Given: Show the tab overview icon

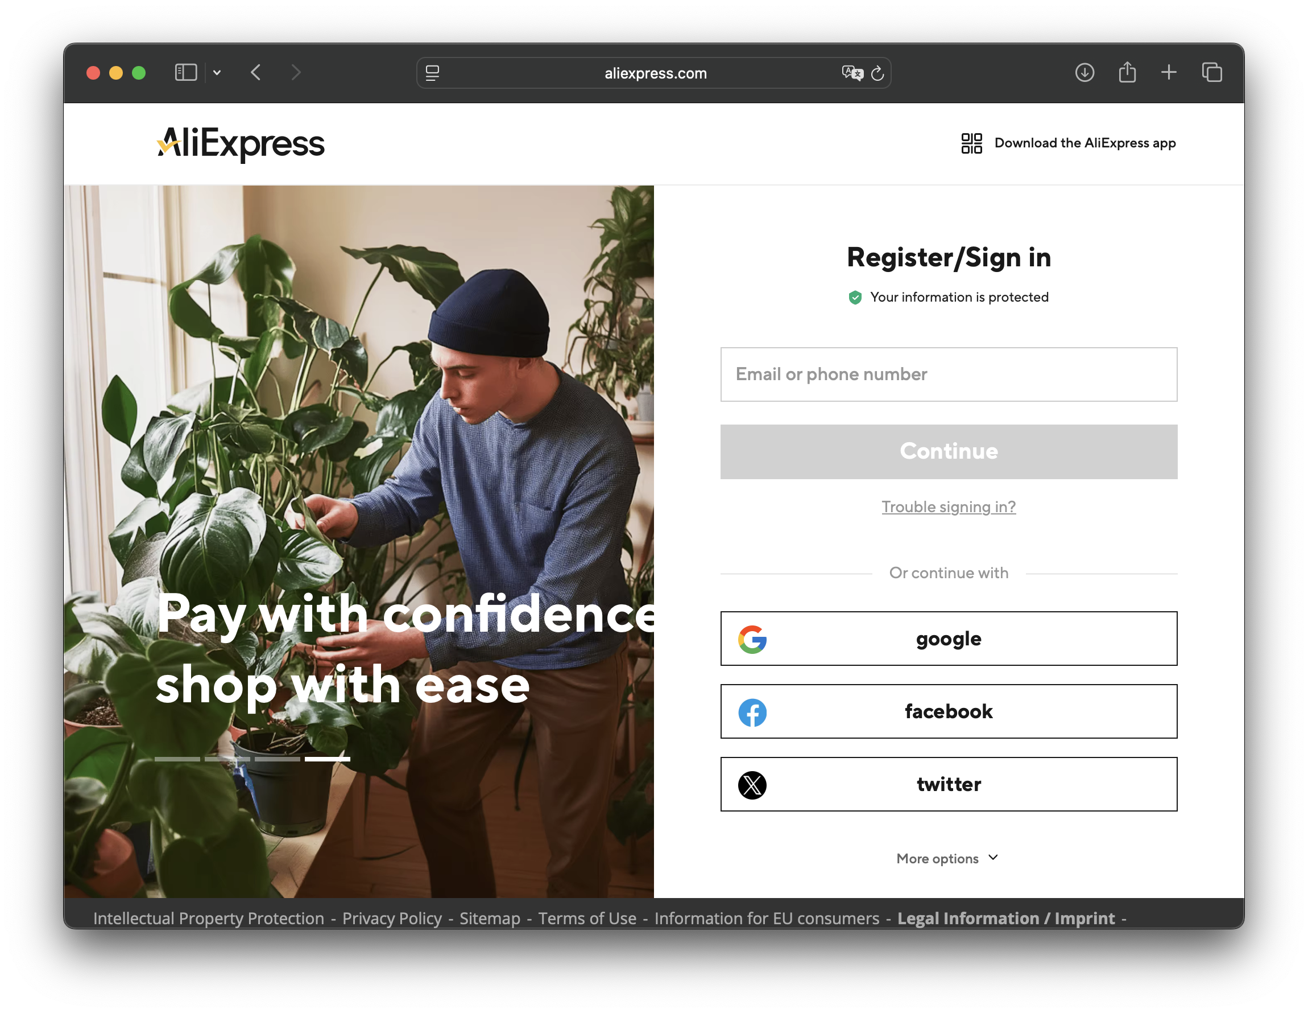Looking at the screenshot, I should [x=1211, y=72].
